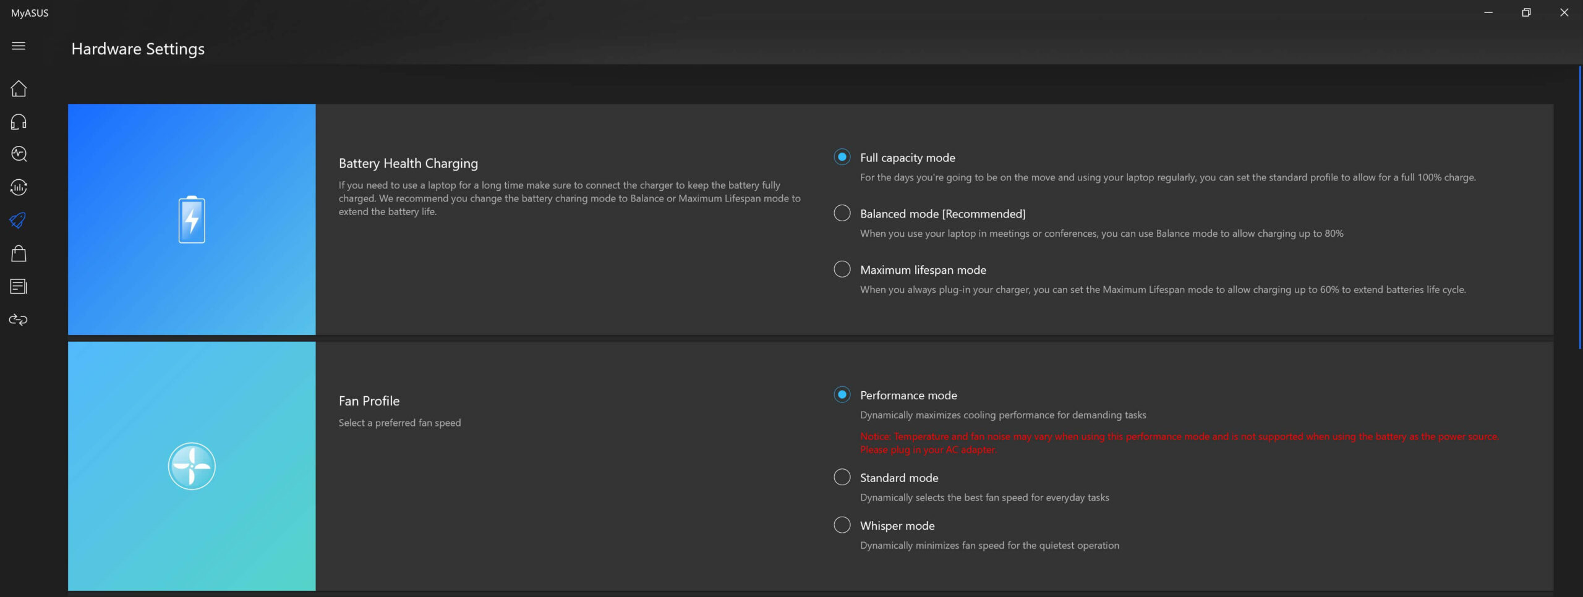The height and width of the screenshot is (597, 1583).
Task: Switch fan profile to Standard mode
Action: click(x=842, y=477)
